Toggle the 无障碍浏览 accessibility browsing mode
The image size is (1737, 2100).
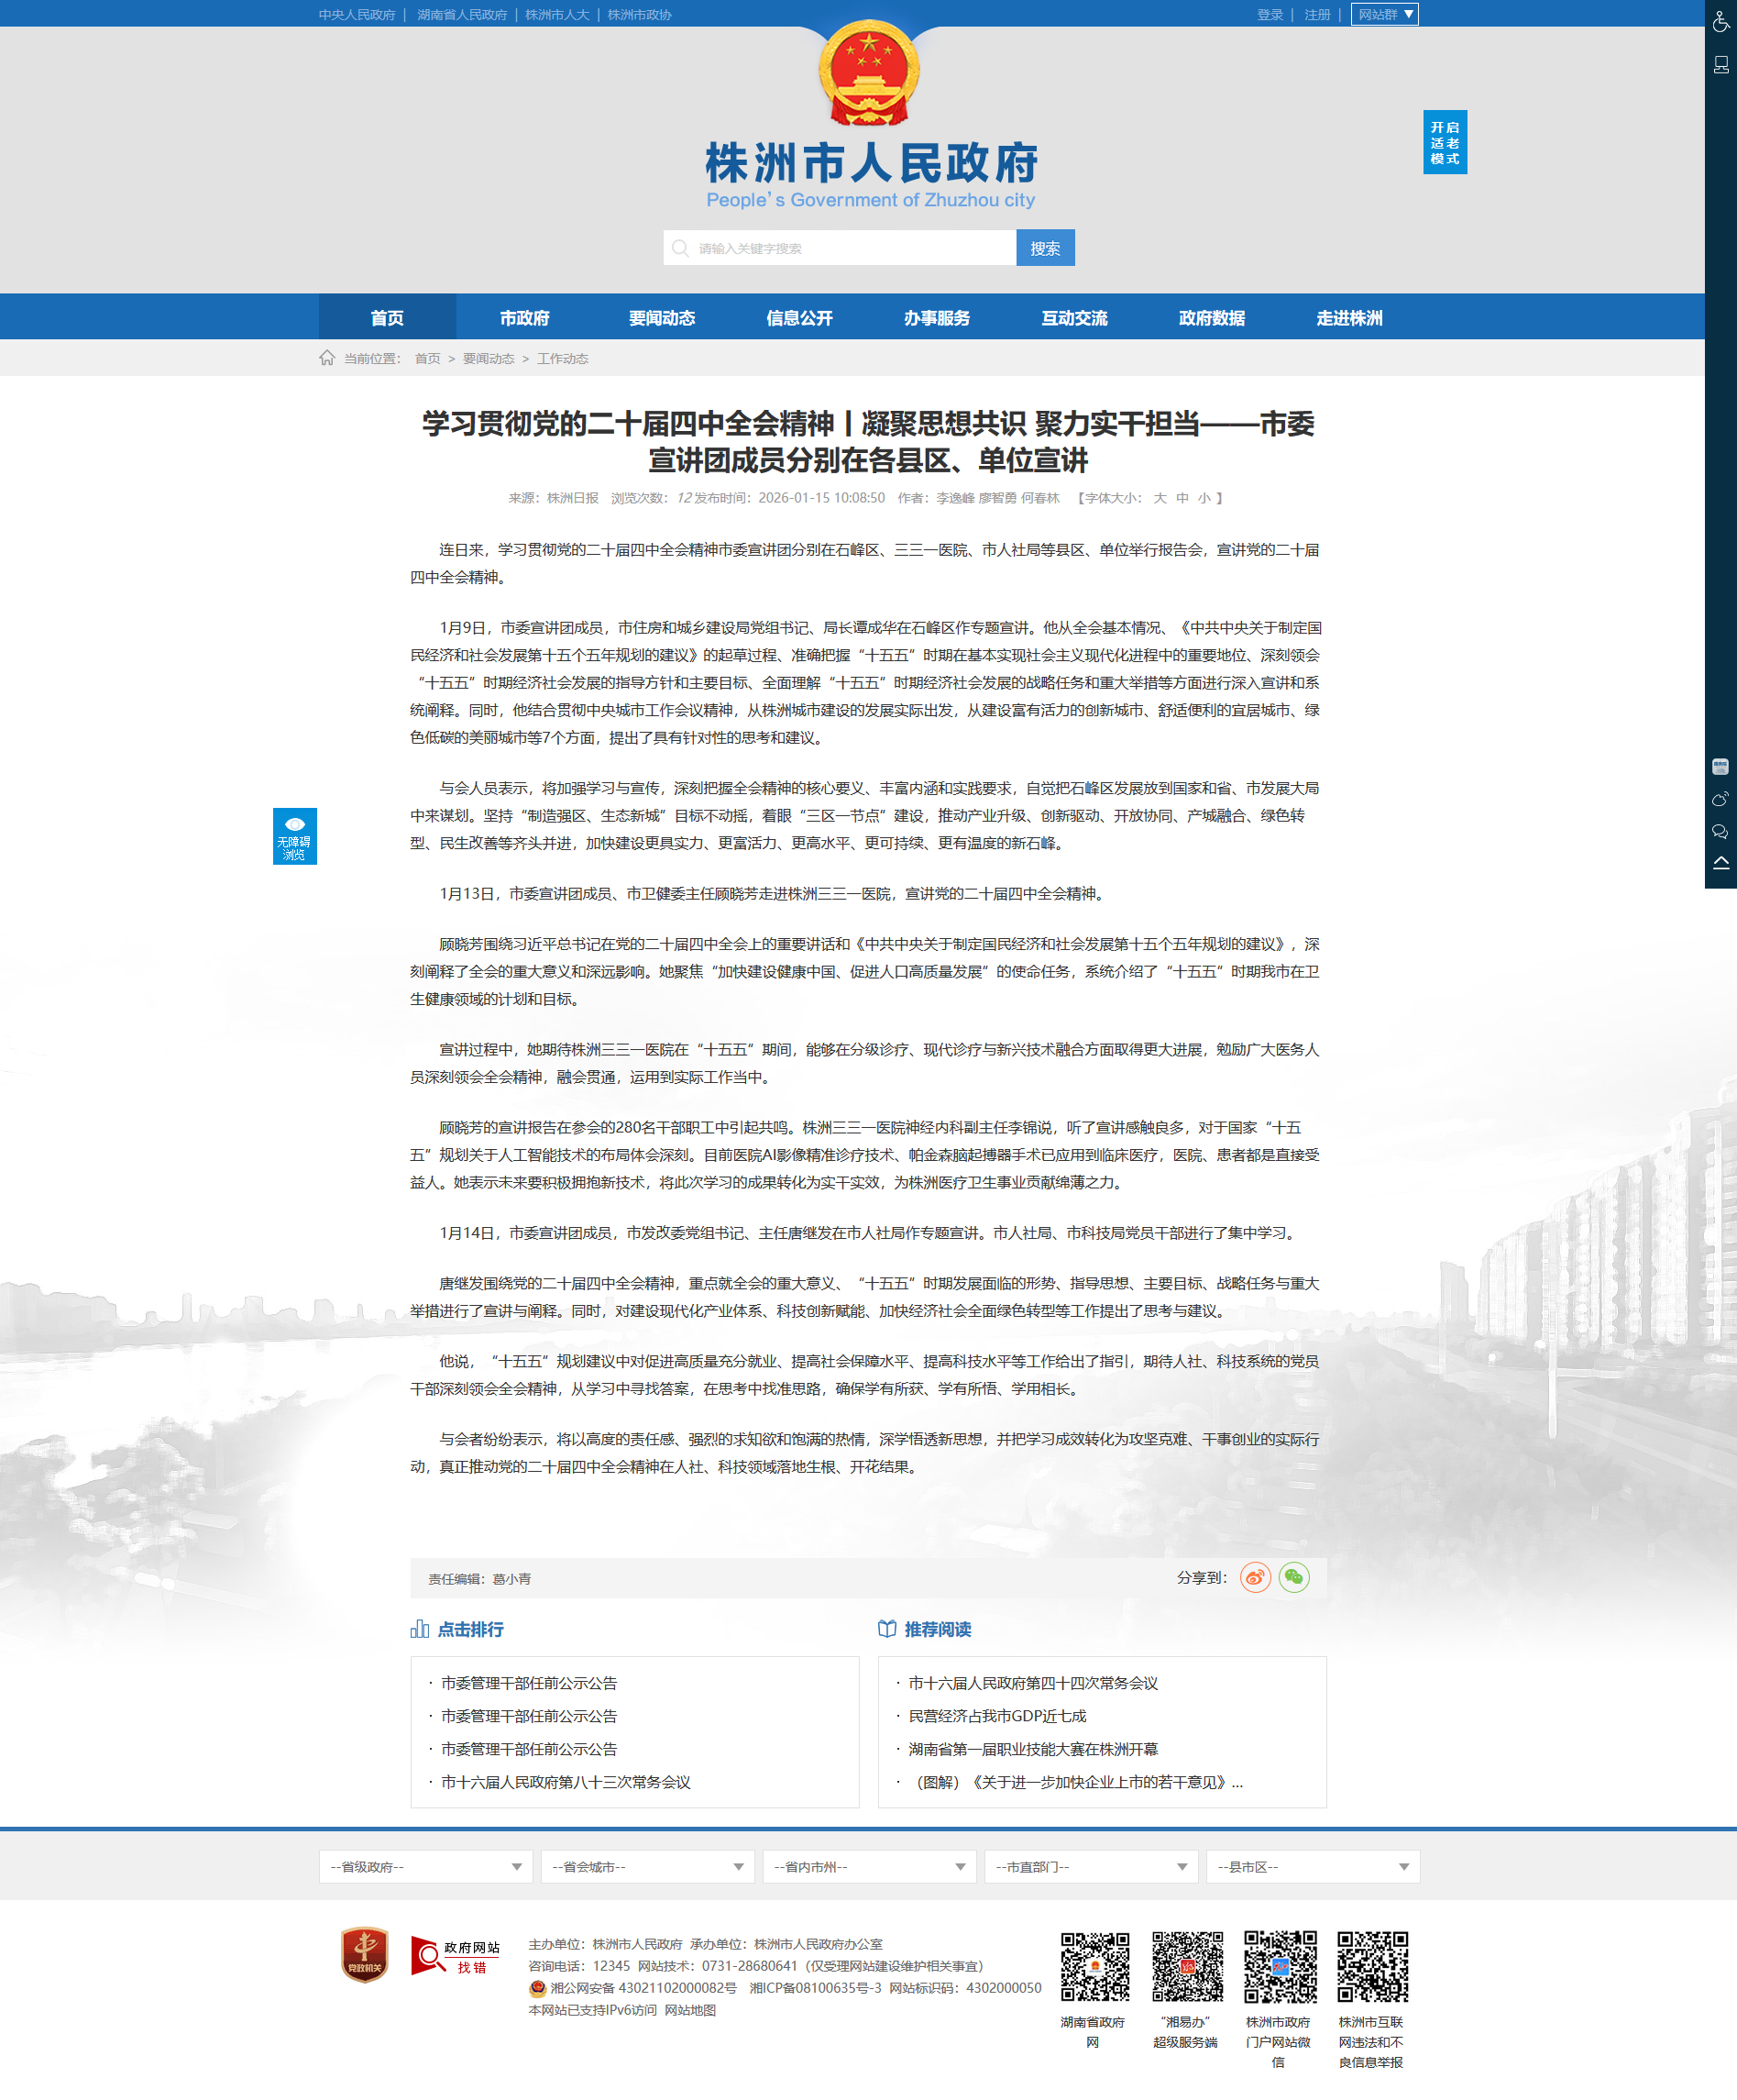tap(295, 836)
